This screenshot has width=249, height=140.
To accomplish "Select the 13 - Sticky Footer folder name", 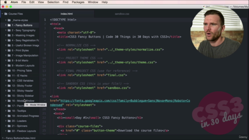I will [22, 86].
